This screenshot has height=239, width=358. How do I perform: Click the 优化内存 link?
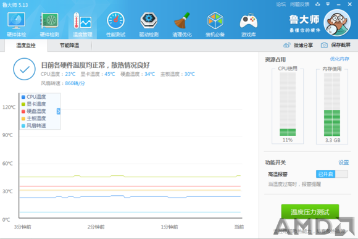(339, 59)
